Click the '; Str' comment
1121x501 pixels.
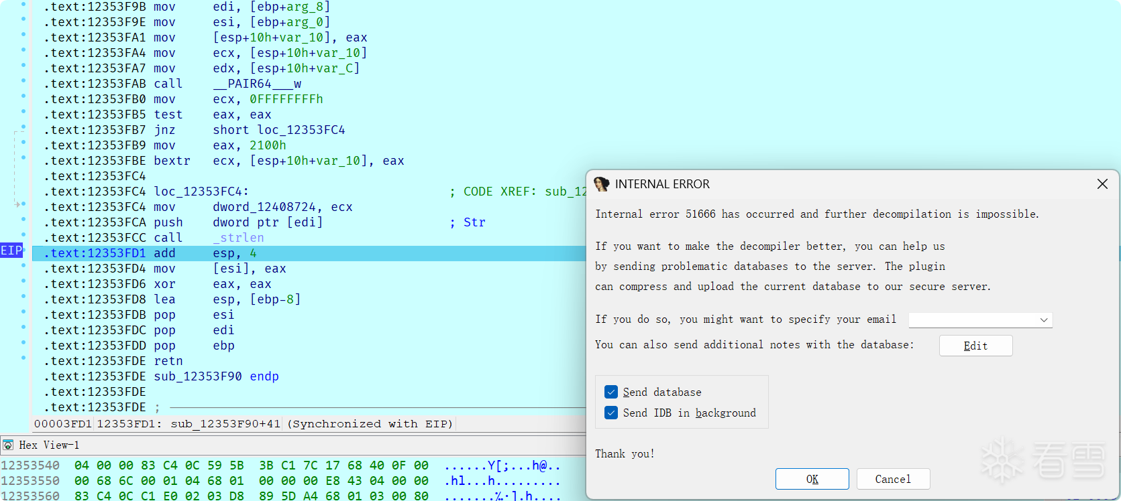[468, 222]
